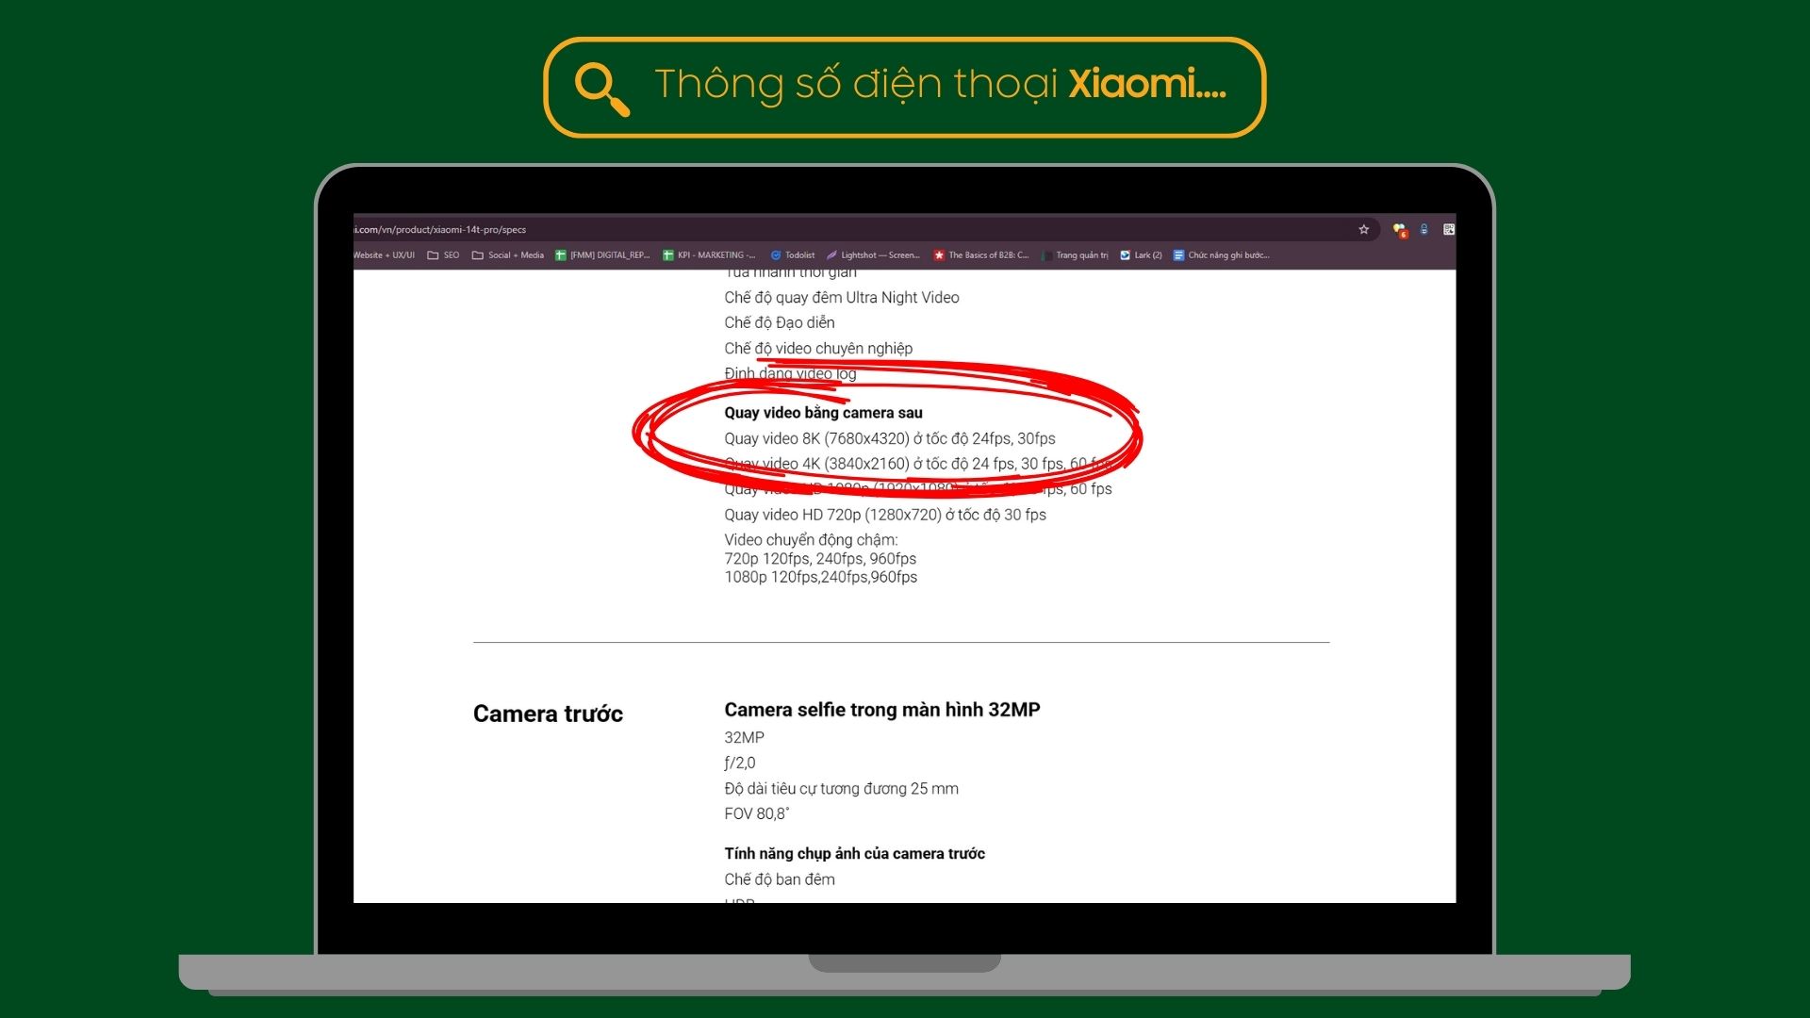Viewport: 1810px width, 1018px height.
Task: Open the Lightshot — Screen bookmark
Action: tap(873, 254)
